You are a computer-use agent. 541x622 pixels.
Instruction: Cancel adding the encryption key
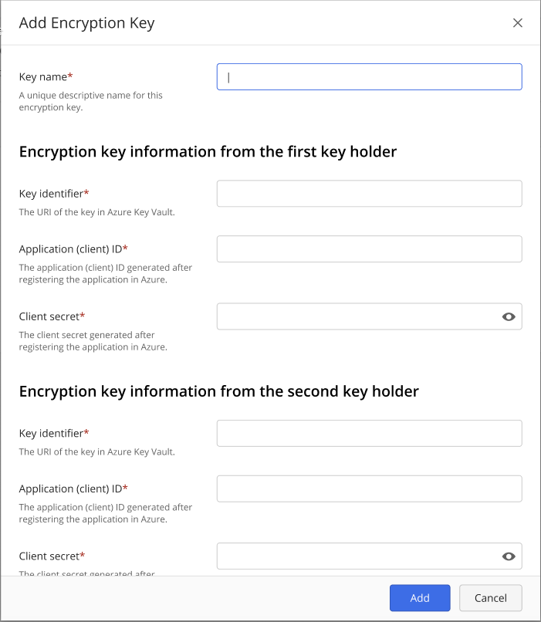490,598
